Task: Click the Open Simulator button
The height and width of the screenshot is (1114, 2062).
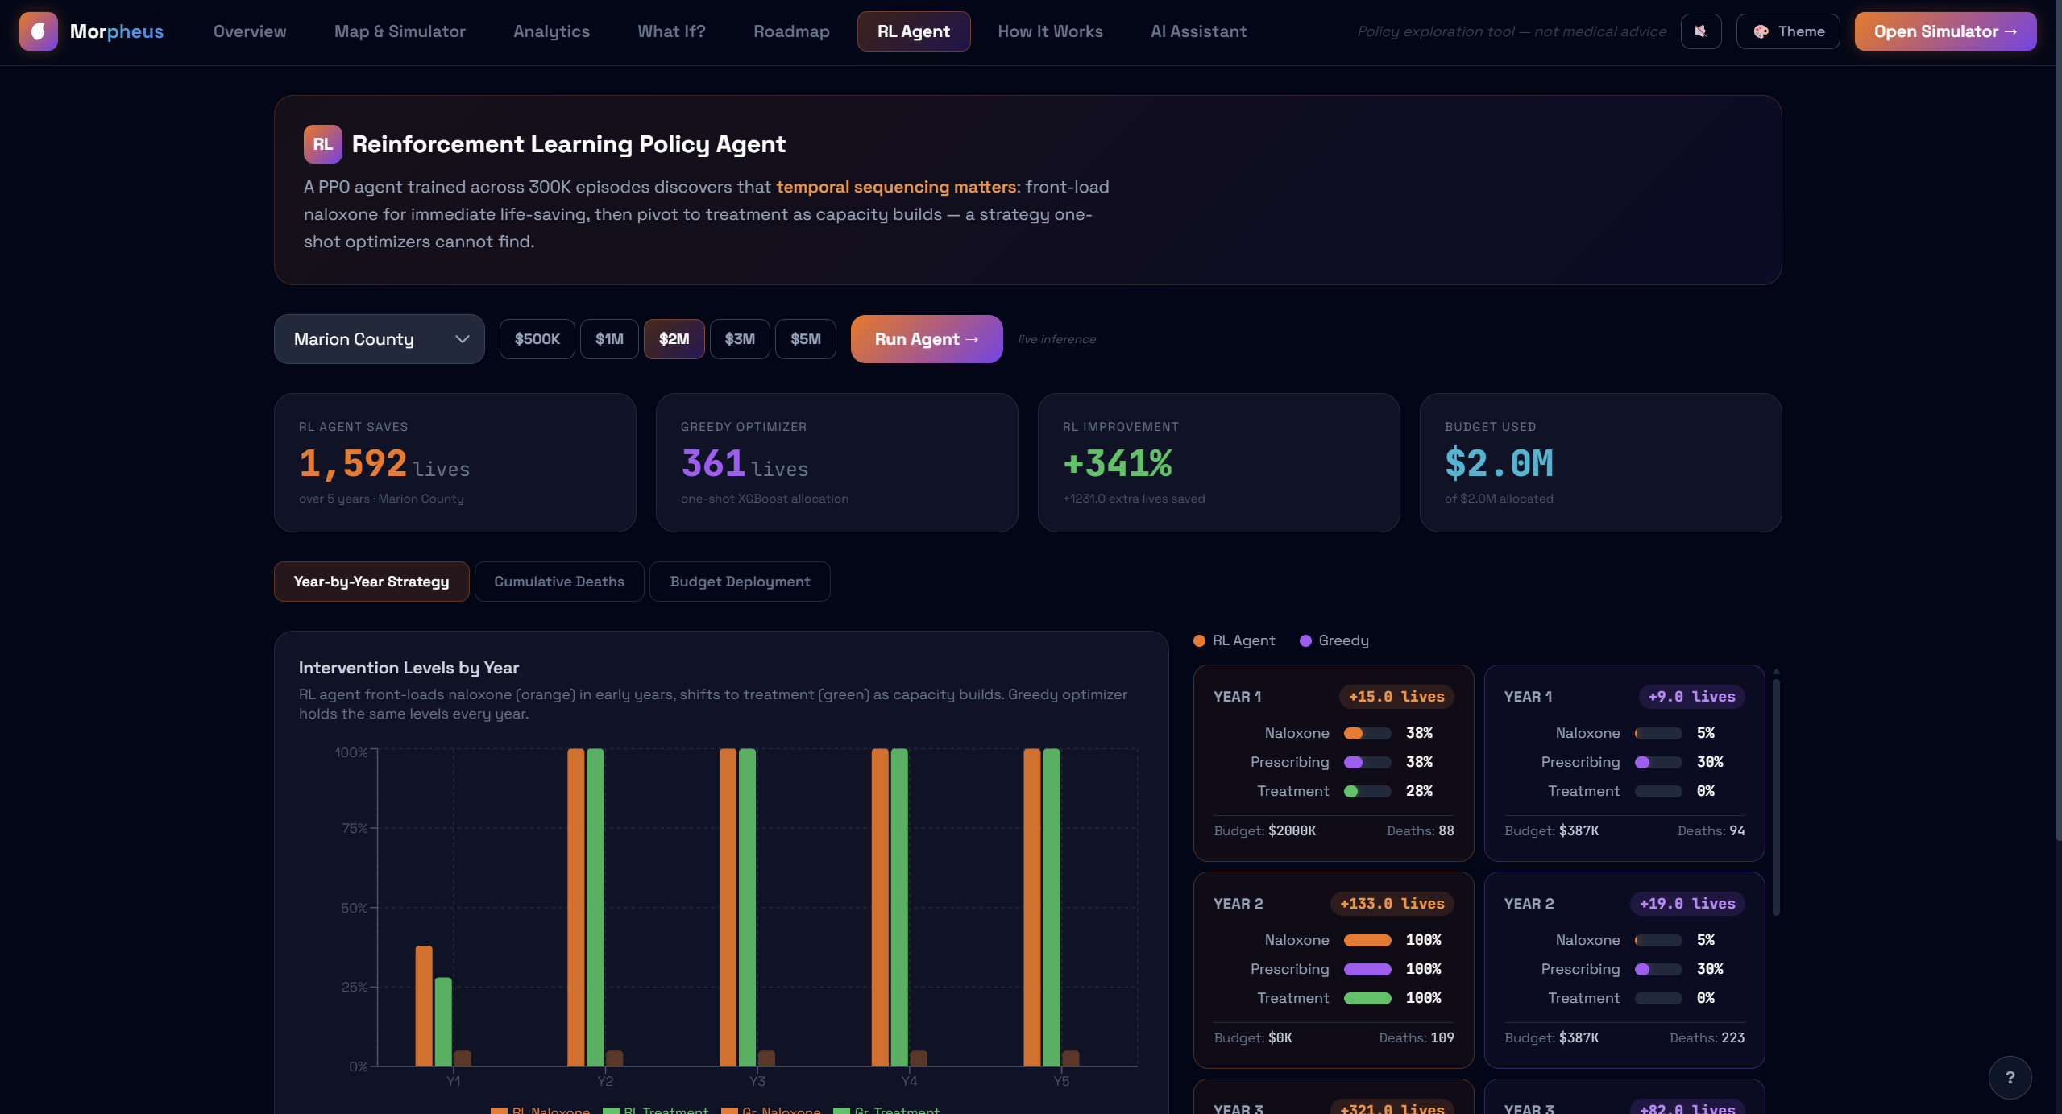Action: point(1944,31)
